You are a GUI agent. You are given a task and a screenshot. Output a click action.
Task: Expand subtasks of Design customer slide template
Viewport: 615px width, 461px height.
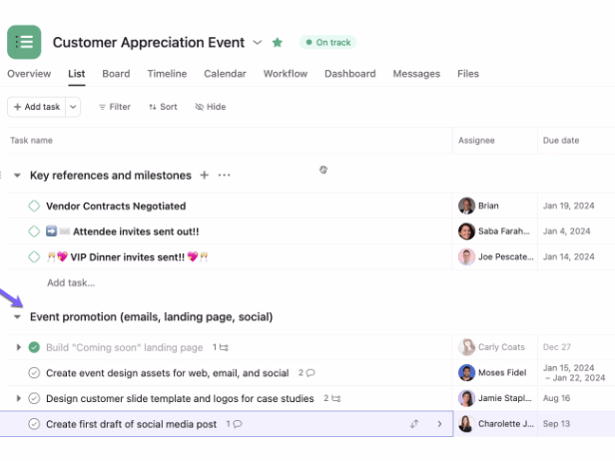pos(18,398)
